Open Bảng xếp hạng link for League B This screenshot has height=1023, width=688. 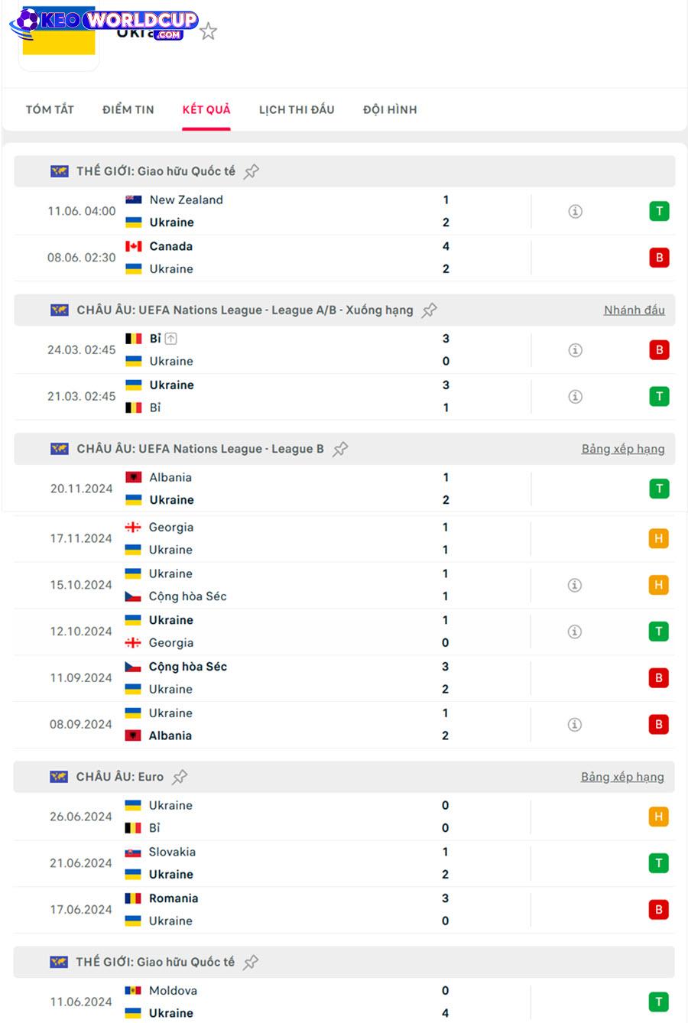click(623, 449)
